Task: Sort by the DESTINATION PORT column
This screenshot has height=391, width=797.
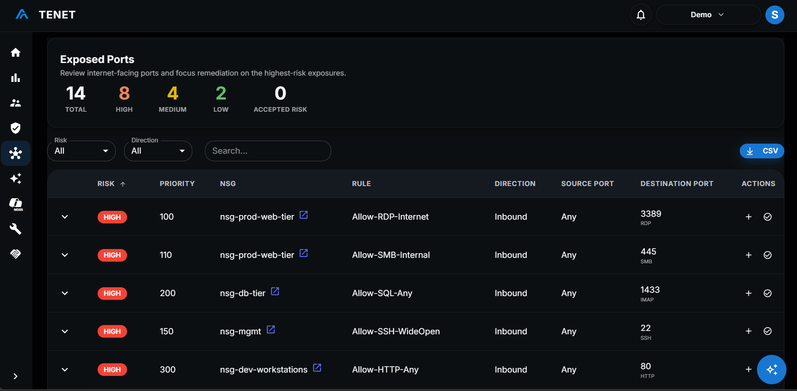Action: 677,184
